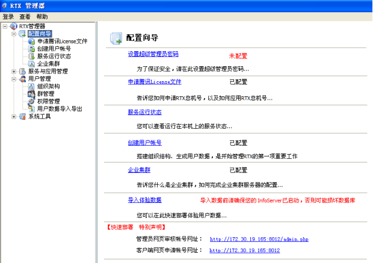Image resolution: width=373 pixels, height=263 pixels.
Task: Click the 配置向导 header page icon
Action: (116, 39)
